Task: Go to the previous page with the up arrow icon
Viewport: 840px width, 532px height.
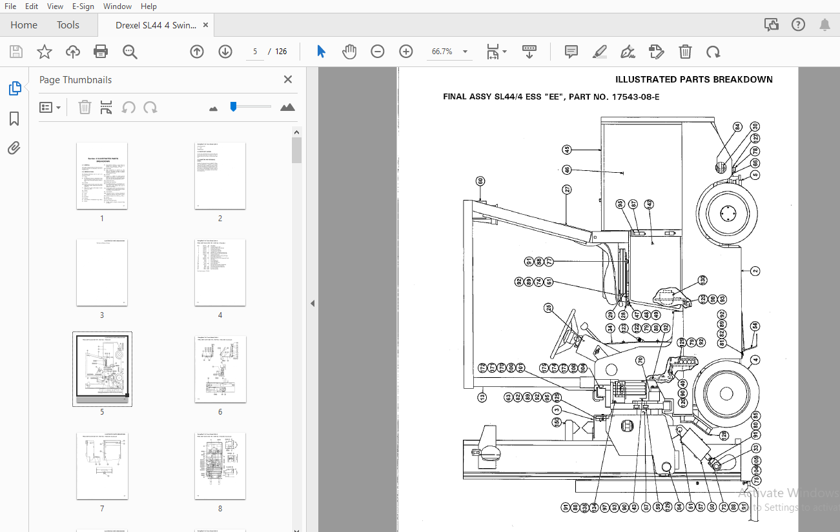Action: coord(197,52)
